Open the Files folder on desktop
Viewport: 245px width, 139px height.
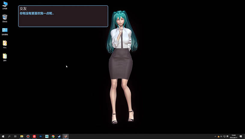pos(5,44)
